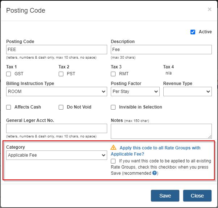Click the blue Close button
This screenshot has width=218, height=208.
[x=197, y=196]
